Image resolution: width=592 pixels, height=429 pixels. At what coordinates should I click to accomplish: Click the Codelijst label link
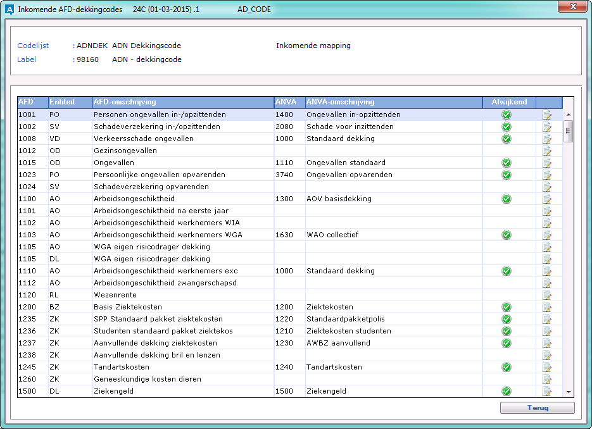pyautogui.click(x=33, y=46)
